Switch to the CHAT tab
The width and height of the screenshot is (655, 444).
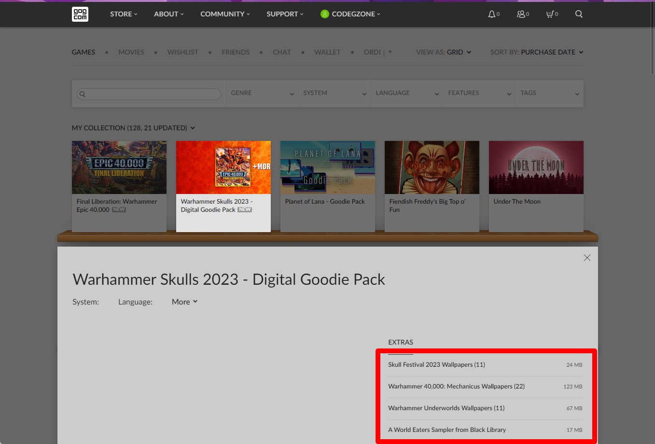(282, 52)
